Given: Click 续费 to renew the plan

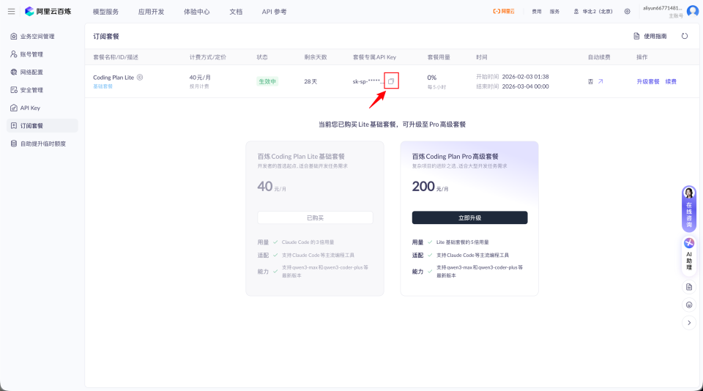Looking at the screenshot, I should coord(671,81).
